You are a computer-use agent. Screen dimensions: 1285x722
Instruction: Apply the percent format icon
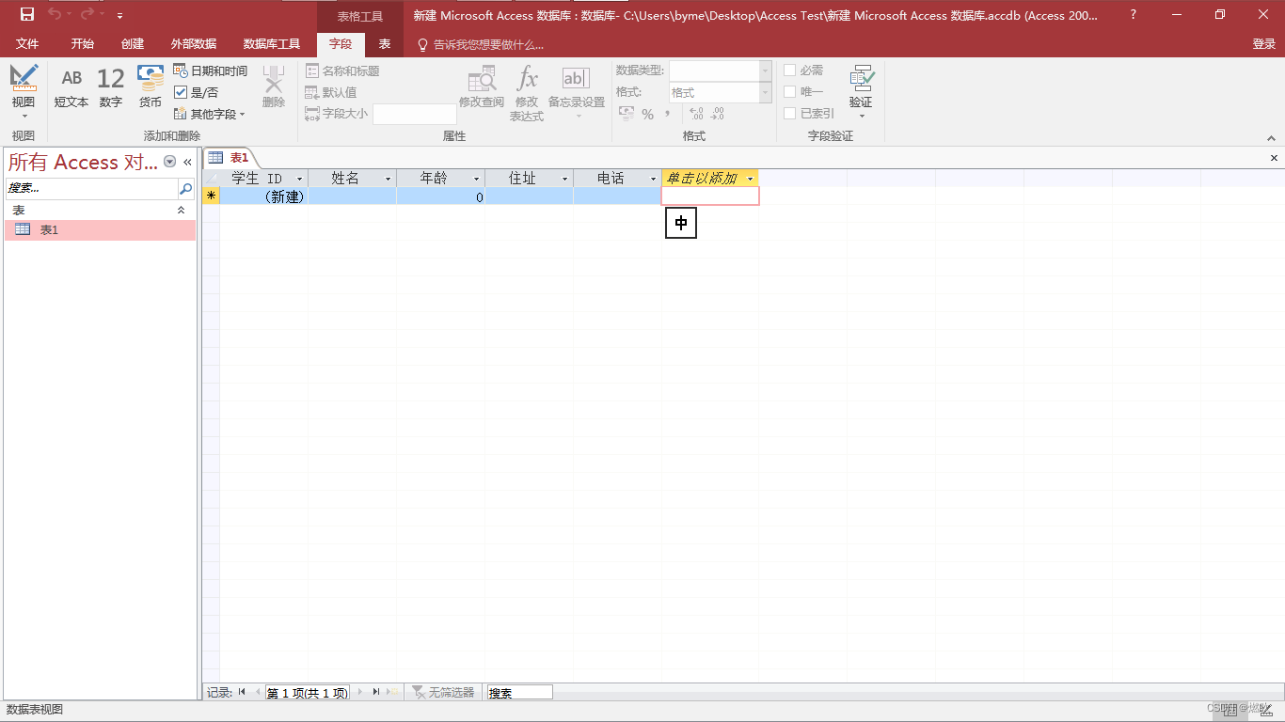(x=647, y=114)
